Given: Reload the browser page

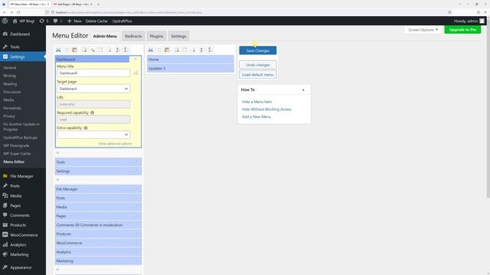Looking at the screenshot, I should 18,12.
